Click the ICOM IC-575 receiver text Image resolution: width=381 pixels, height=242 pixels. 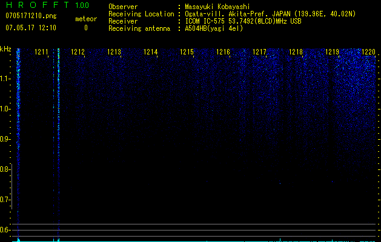coord(243,21)
